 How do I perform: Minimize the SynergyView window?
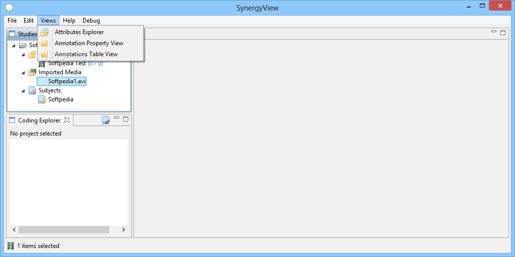coord(468,6)
